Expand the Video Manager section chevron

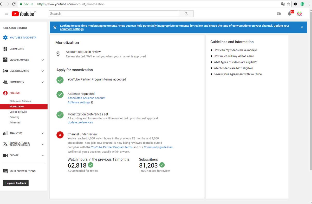pos(43,60)
